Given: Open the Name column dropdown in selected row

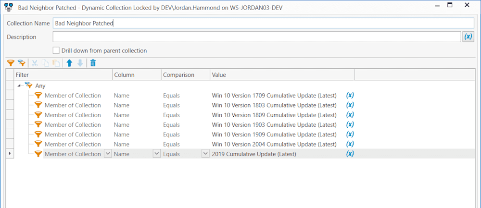Looking at the screenshot, I should (156, 154).
